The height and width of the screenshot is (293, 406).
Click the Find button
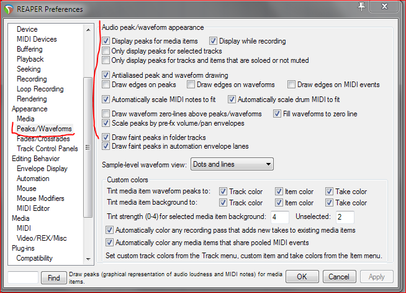(54, 277)
